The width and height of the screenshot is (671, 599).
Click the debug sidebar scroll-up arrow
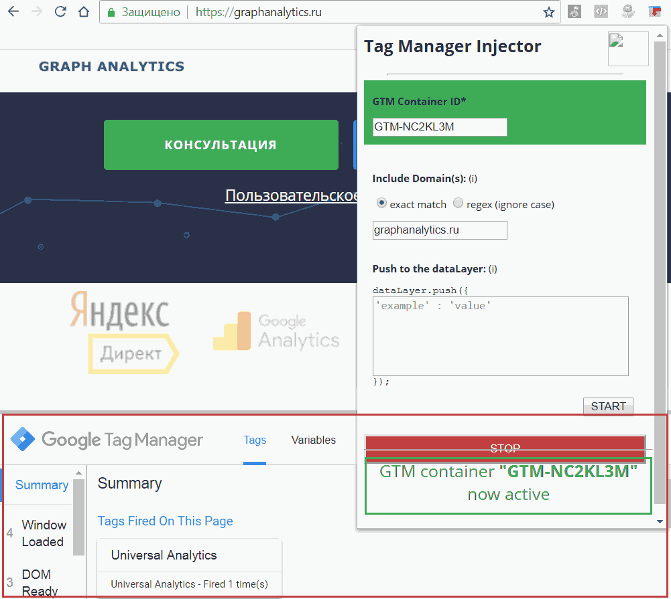(78, 473)
